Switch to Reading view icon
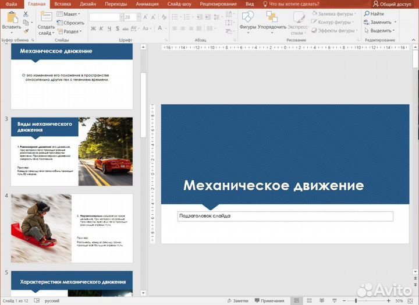Viewport: 419px width, 305px height. coord(322,301)
